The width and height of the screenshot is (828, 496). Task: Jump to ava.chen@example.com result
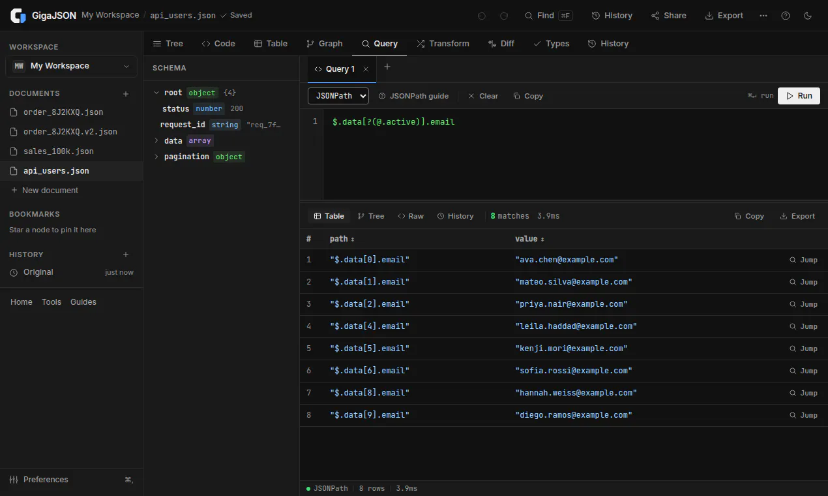[x=803, y=260]
